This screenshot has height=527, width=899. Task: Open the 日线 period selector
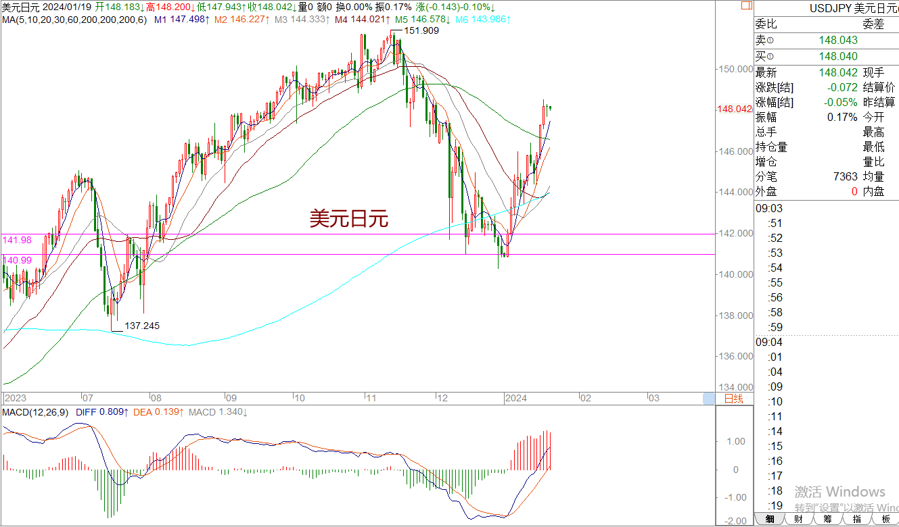(x=733, y=399)
